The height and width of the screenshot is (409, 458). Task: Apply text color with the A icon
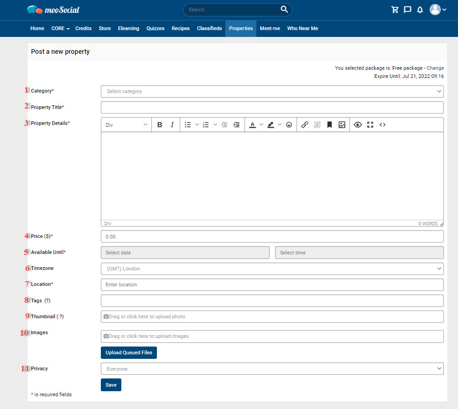point(252,124)
